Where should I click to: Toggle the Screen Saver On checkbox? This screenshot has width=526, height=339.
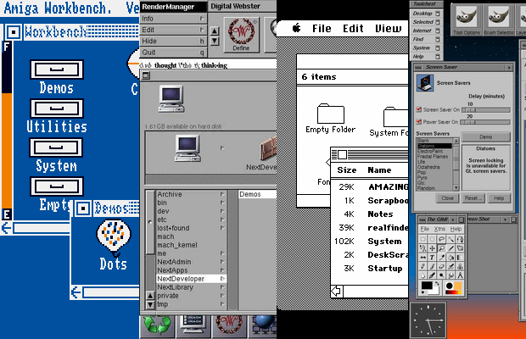coord(418,109)
